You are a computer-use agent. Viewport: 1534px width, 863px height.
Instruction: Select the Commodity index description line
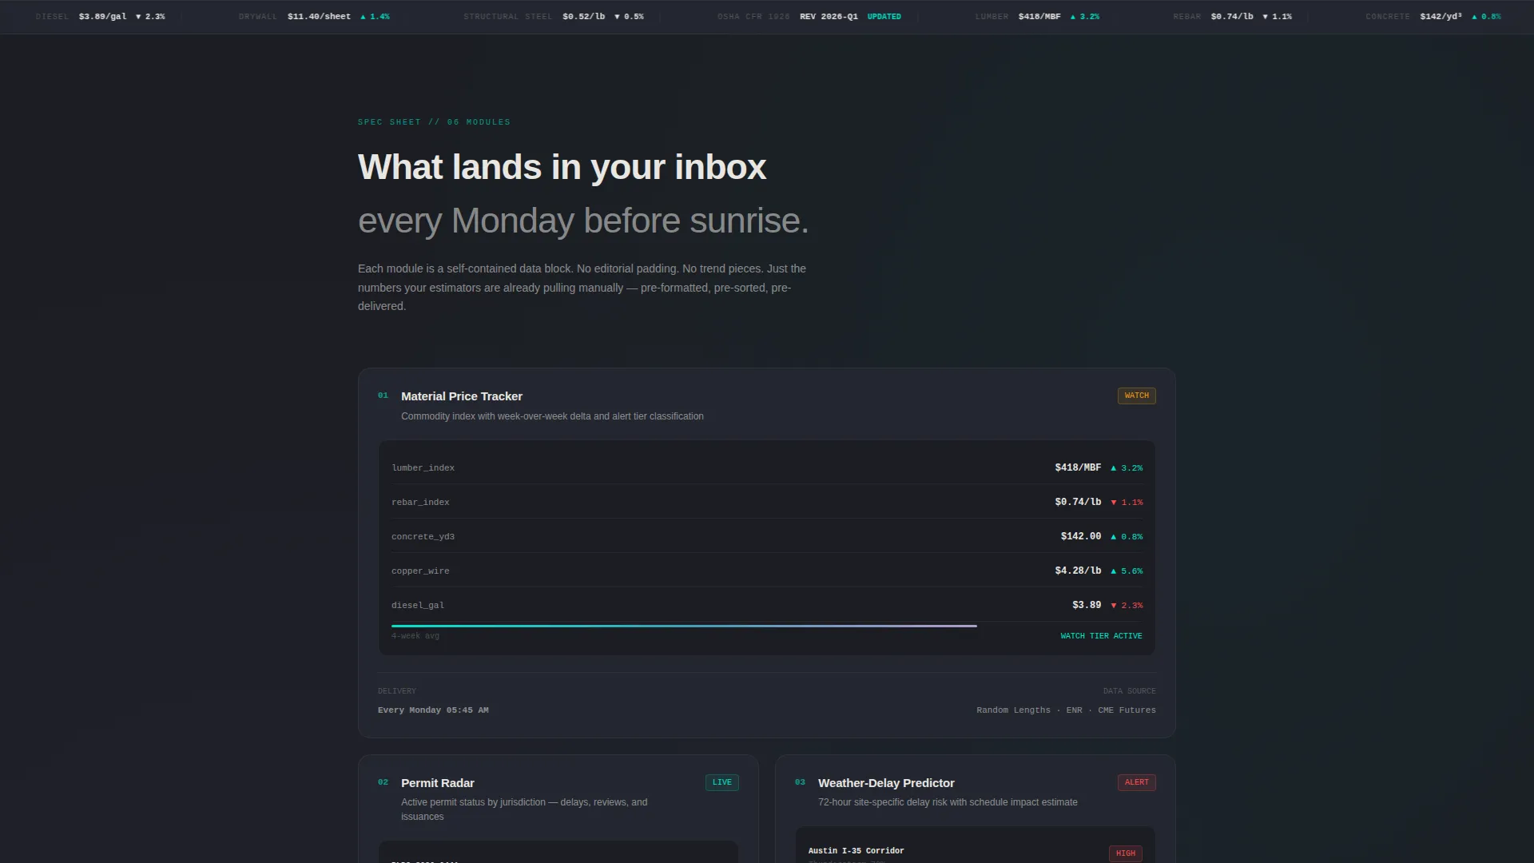tap(552, 416)
